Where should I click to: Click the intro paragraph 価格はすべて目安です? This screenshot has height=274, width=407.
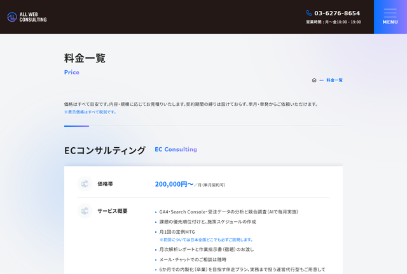click(191, 105)
